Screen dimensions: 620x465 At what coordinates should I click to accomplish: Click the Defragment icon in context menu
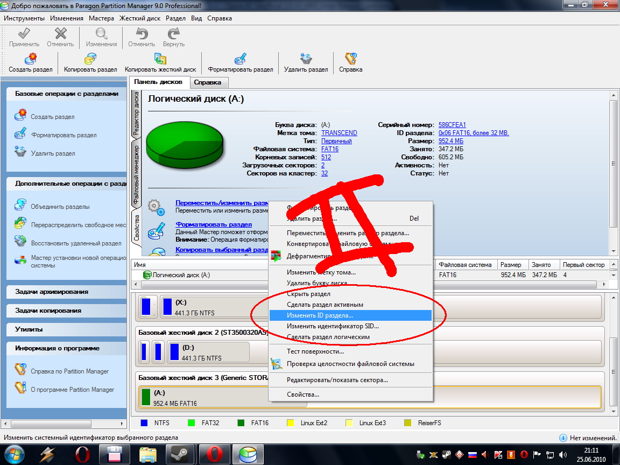click(276, 256)
